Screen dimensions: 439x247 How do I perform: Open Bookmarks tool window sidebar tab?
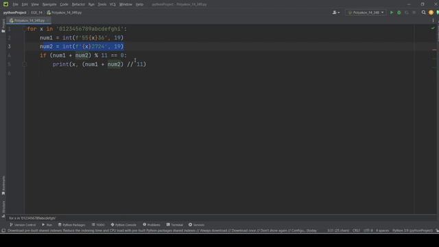(x=3, y=185)
